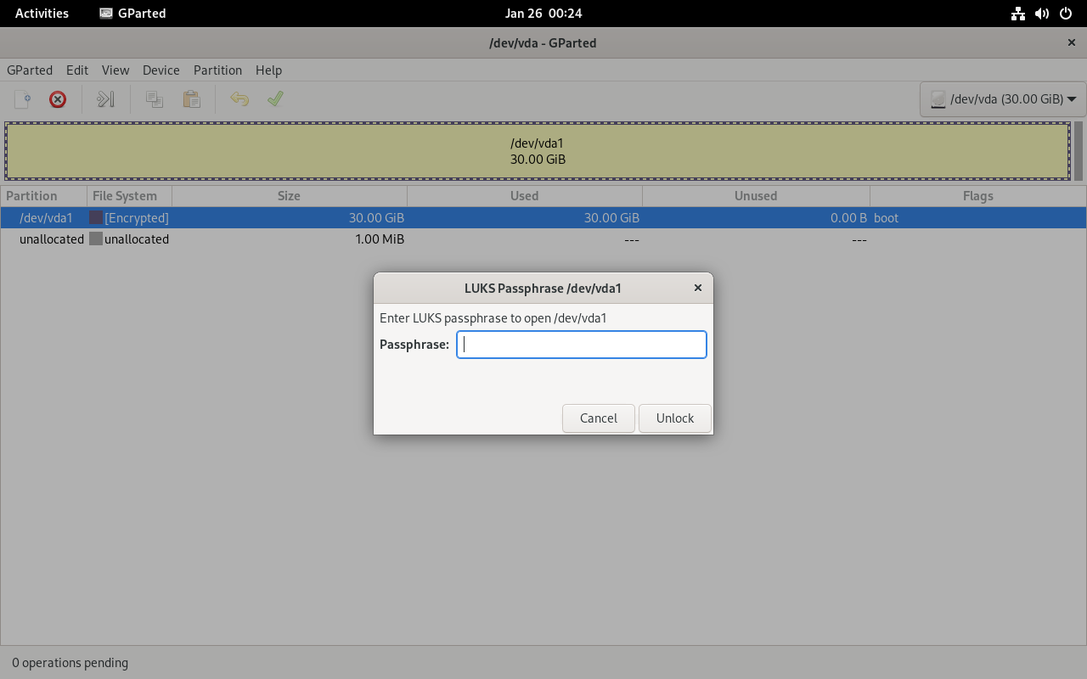This screenshot has height=679, width=1087.
Task: Click the Copy partition toolbar icon
Action: coord(155,99)
